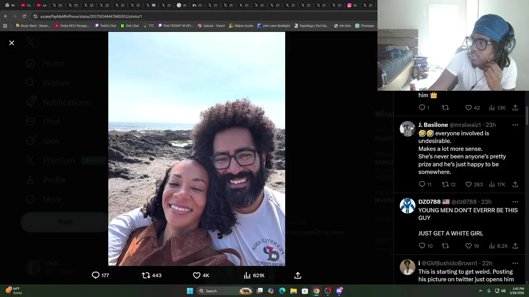Like the top reply with 42 likes
This screenshot has width=529, height=297.
472,108
